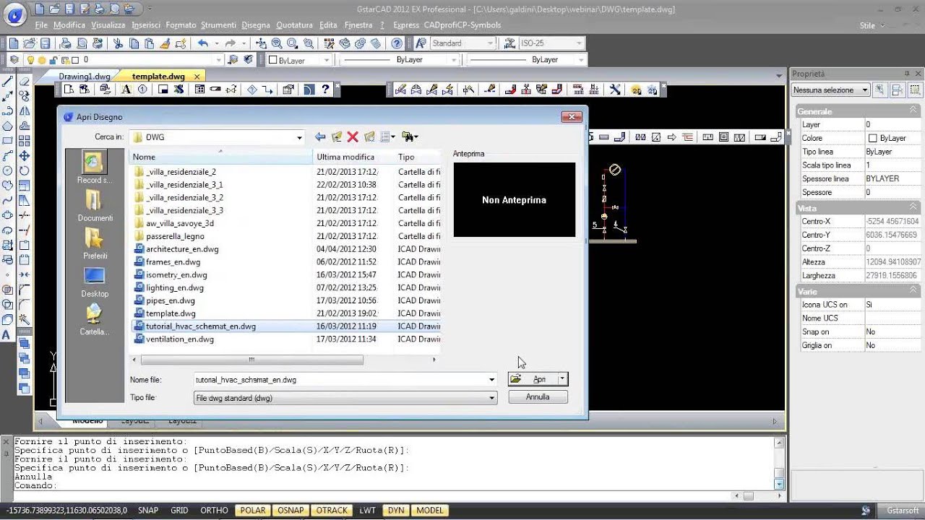Toggle OSNAP in status bar

pyautogui.click(x=291, y=510)
